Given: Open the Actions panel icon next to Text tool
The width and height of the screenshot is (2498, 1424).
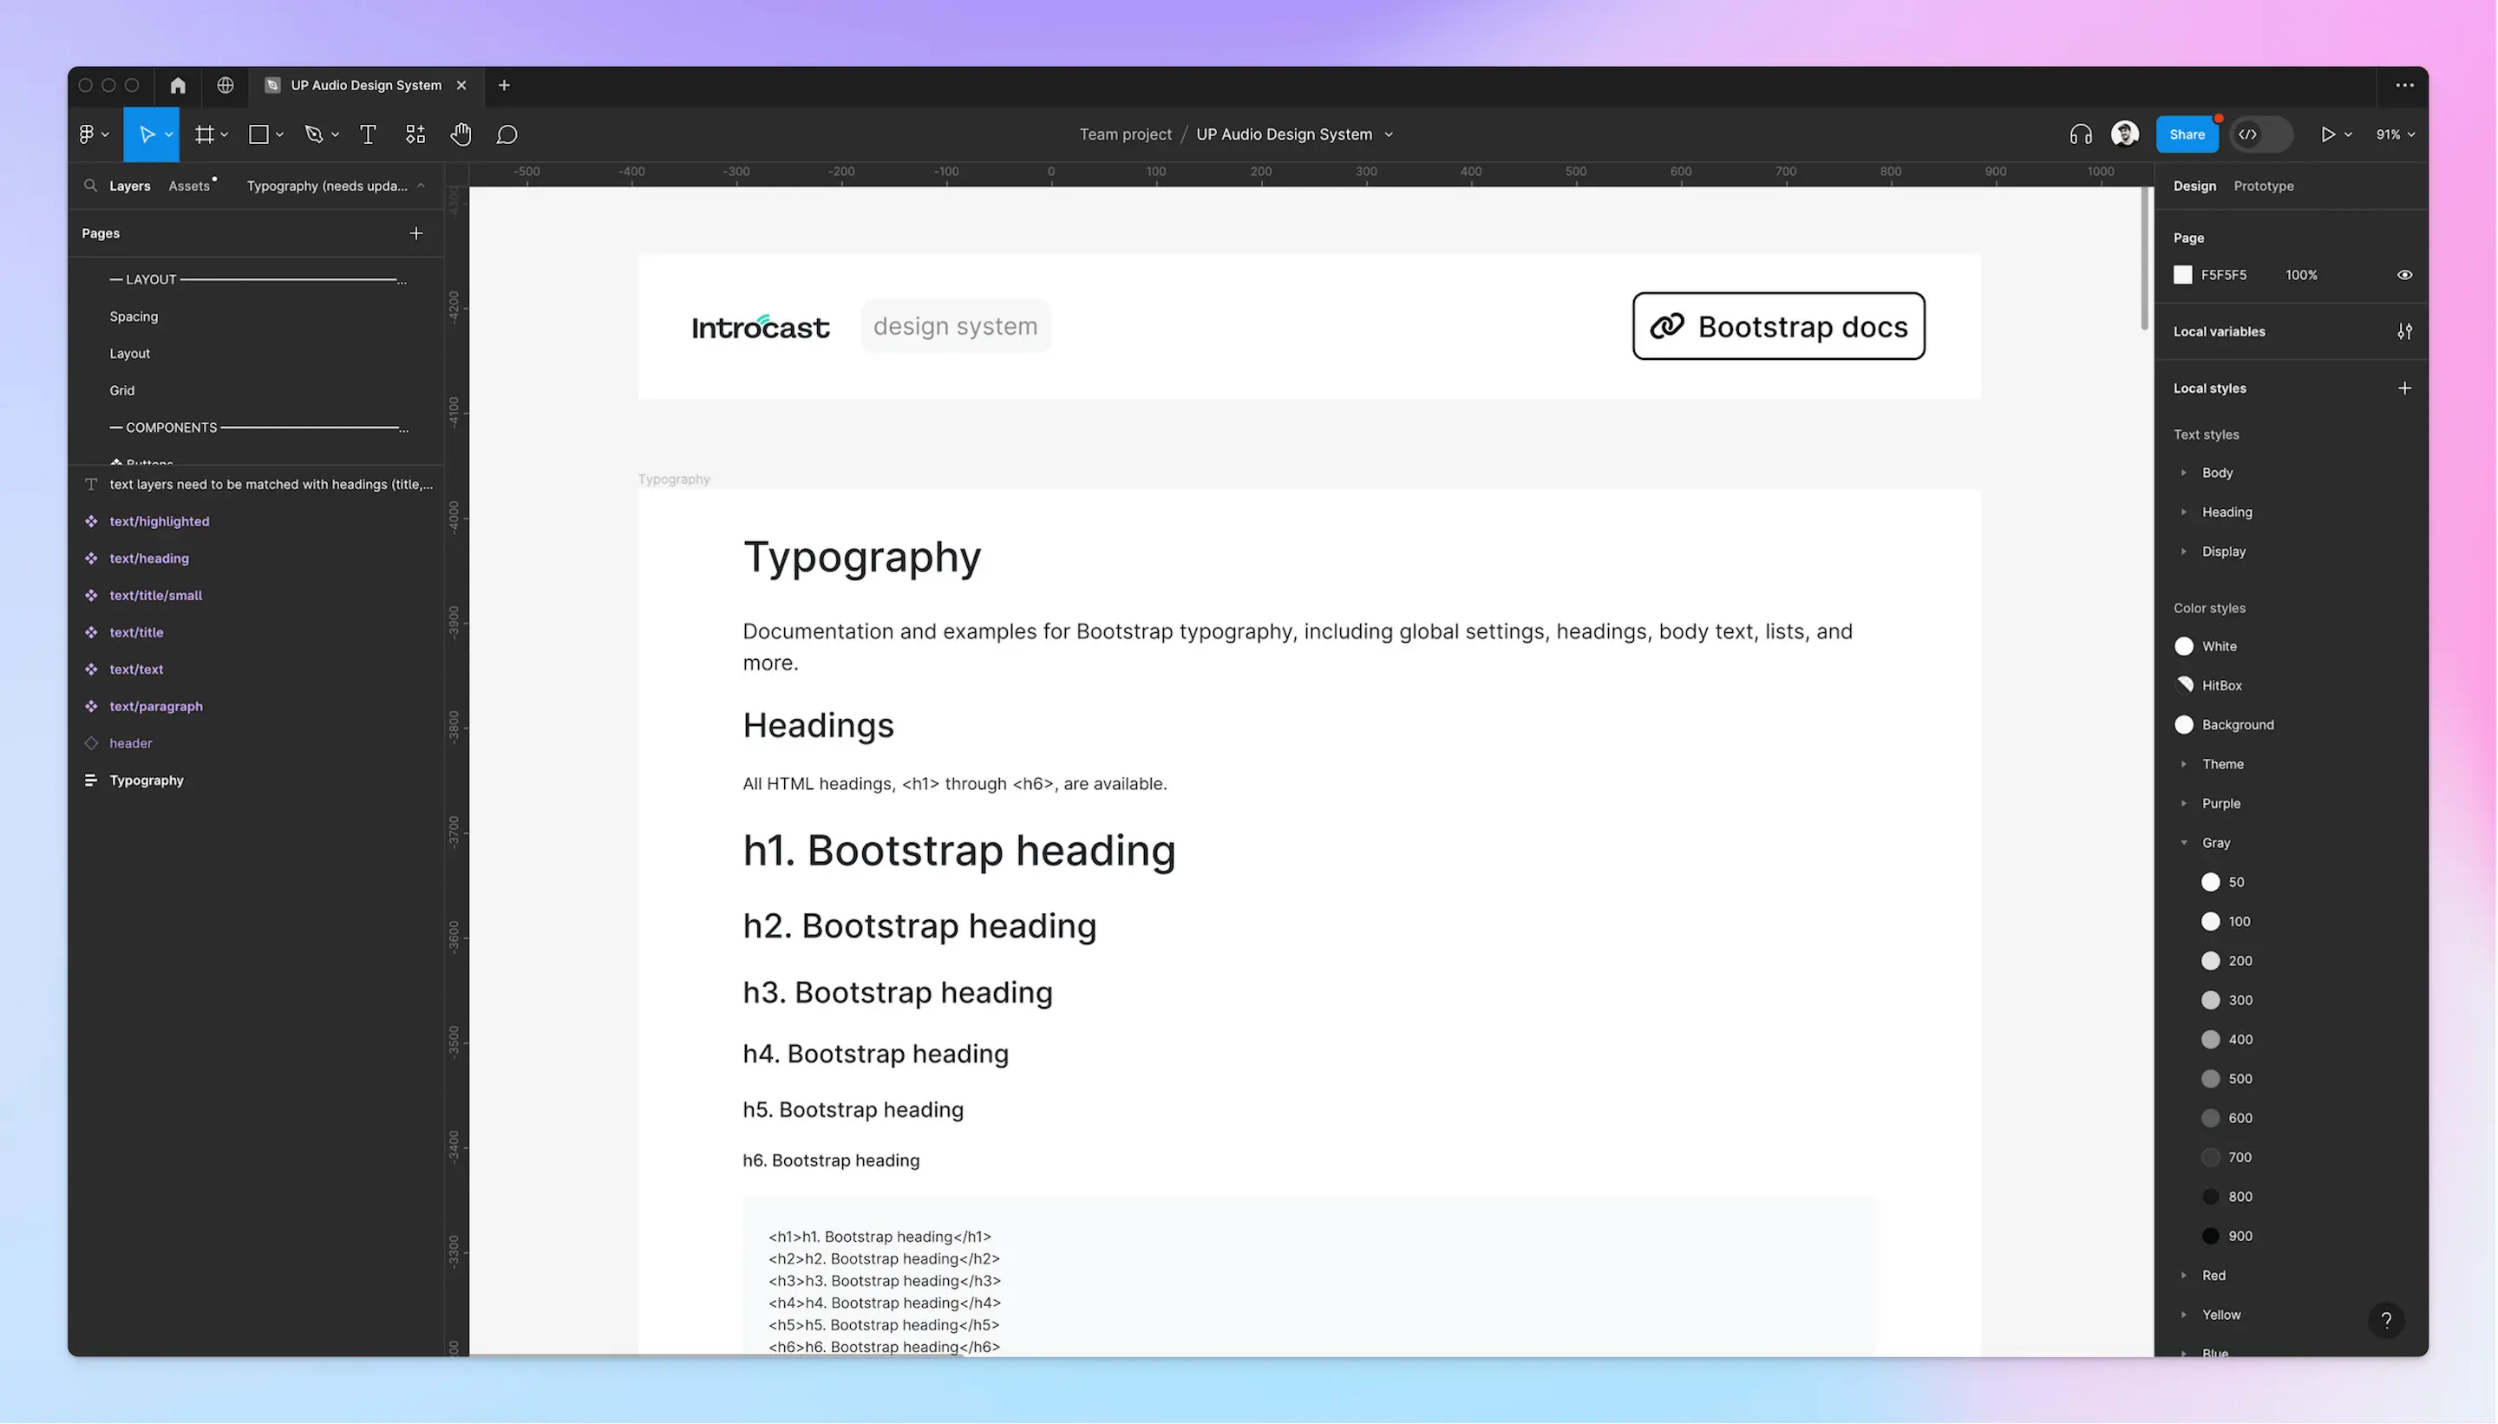Looking at the screenshot, I should click(x=415, y=134).
